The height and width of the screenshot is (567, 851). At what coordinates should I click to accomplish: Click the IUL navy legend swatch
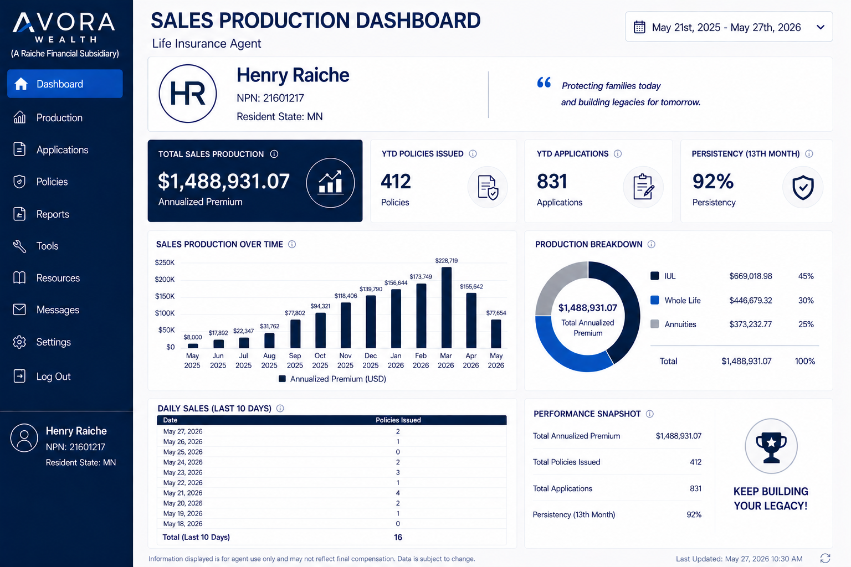[x=654, y=276]
